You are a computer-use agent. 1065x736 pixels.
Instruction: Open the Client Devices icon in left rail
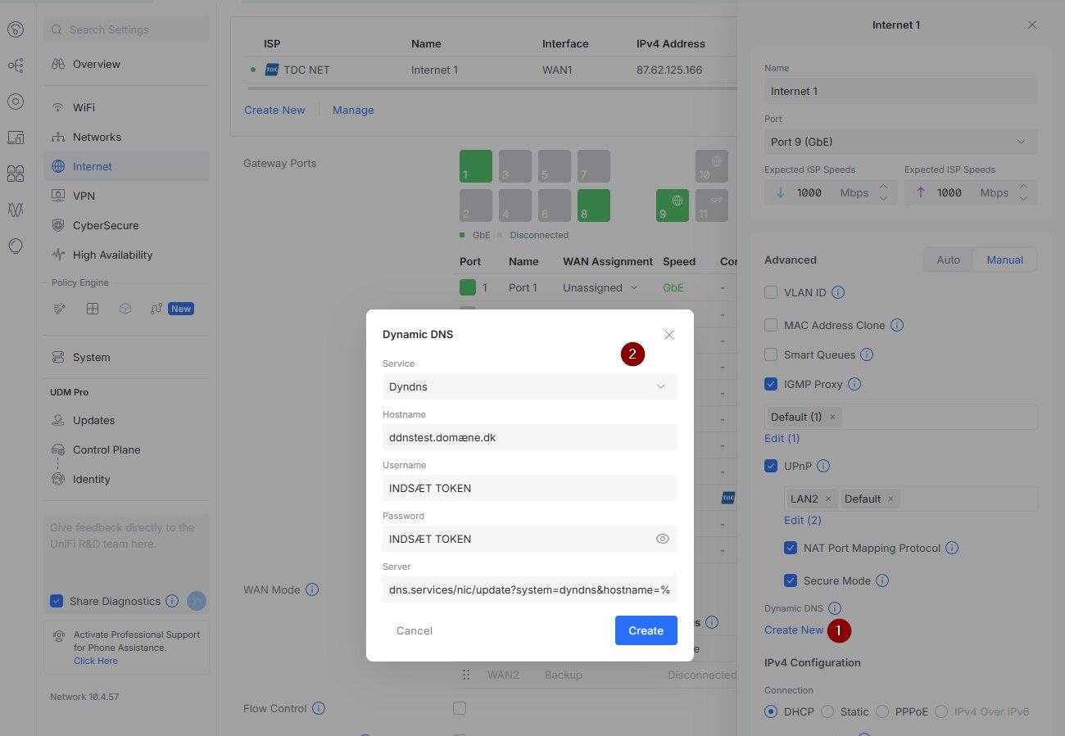[x=16, y=138]
